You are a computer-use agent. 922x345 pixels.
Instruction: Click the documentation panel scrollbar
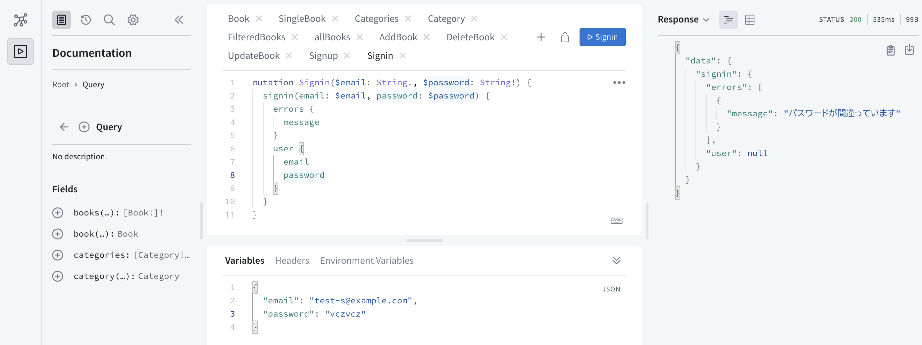[201, 221]
